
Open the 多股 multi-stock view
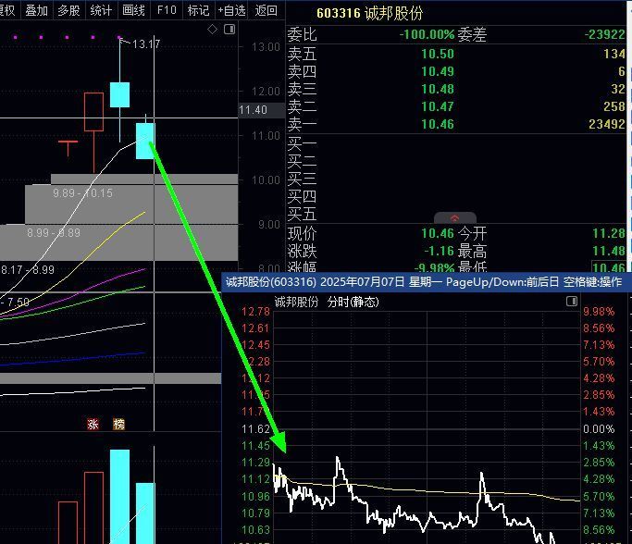[x=68, y=10]
